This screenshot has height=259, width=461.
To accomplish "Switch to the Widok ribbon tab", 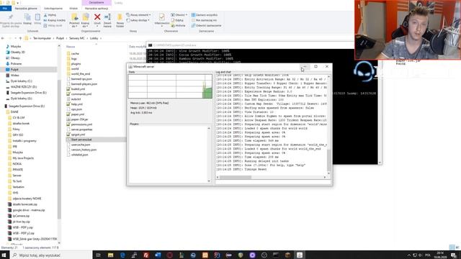I will (x=73, y=9).
